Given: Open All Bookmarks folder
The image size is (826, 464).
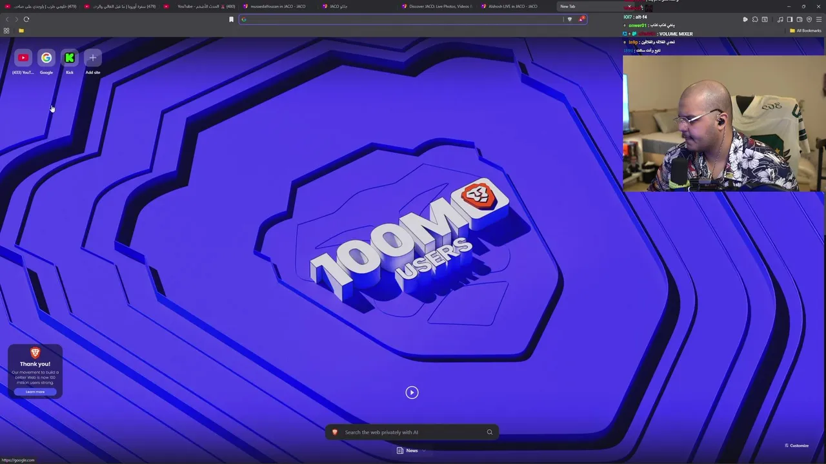Looking at the screenshot, I should click(805, 30).
